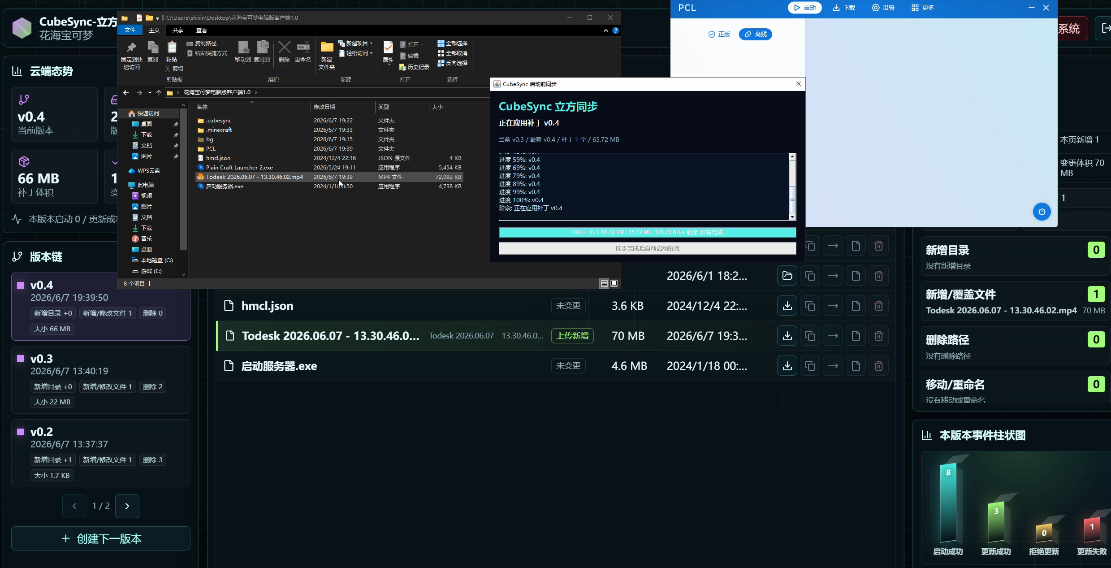Go to previous version chain page
The image size is (1111, 568).
pyautogui.click(x=74, y=506)
